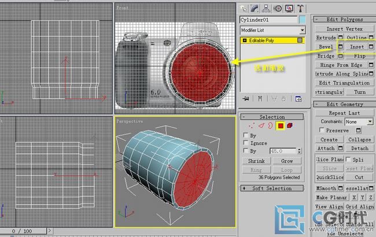376x237 pixels.
Task: Select Vertex sub-object level icon
Action: [x=252, y=126]
